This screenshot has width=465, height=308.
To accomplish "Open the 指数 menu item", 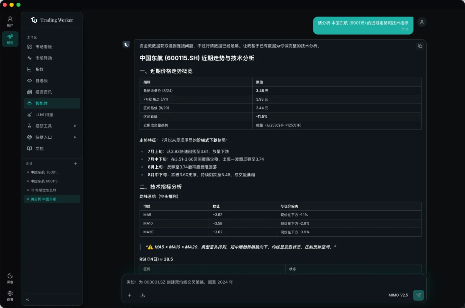I will click(x=52, y=69).
